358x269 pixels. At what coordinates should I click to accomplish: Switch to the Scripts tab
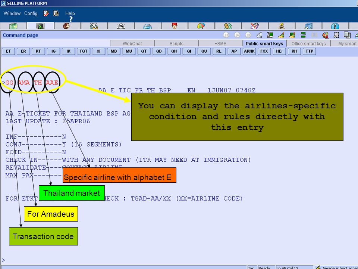[x=176, y=43]
